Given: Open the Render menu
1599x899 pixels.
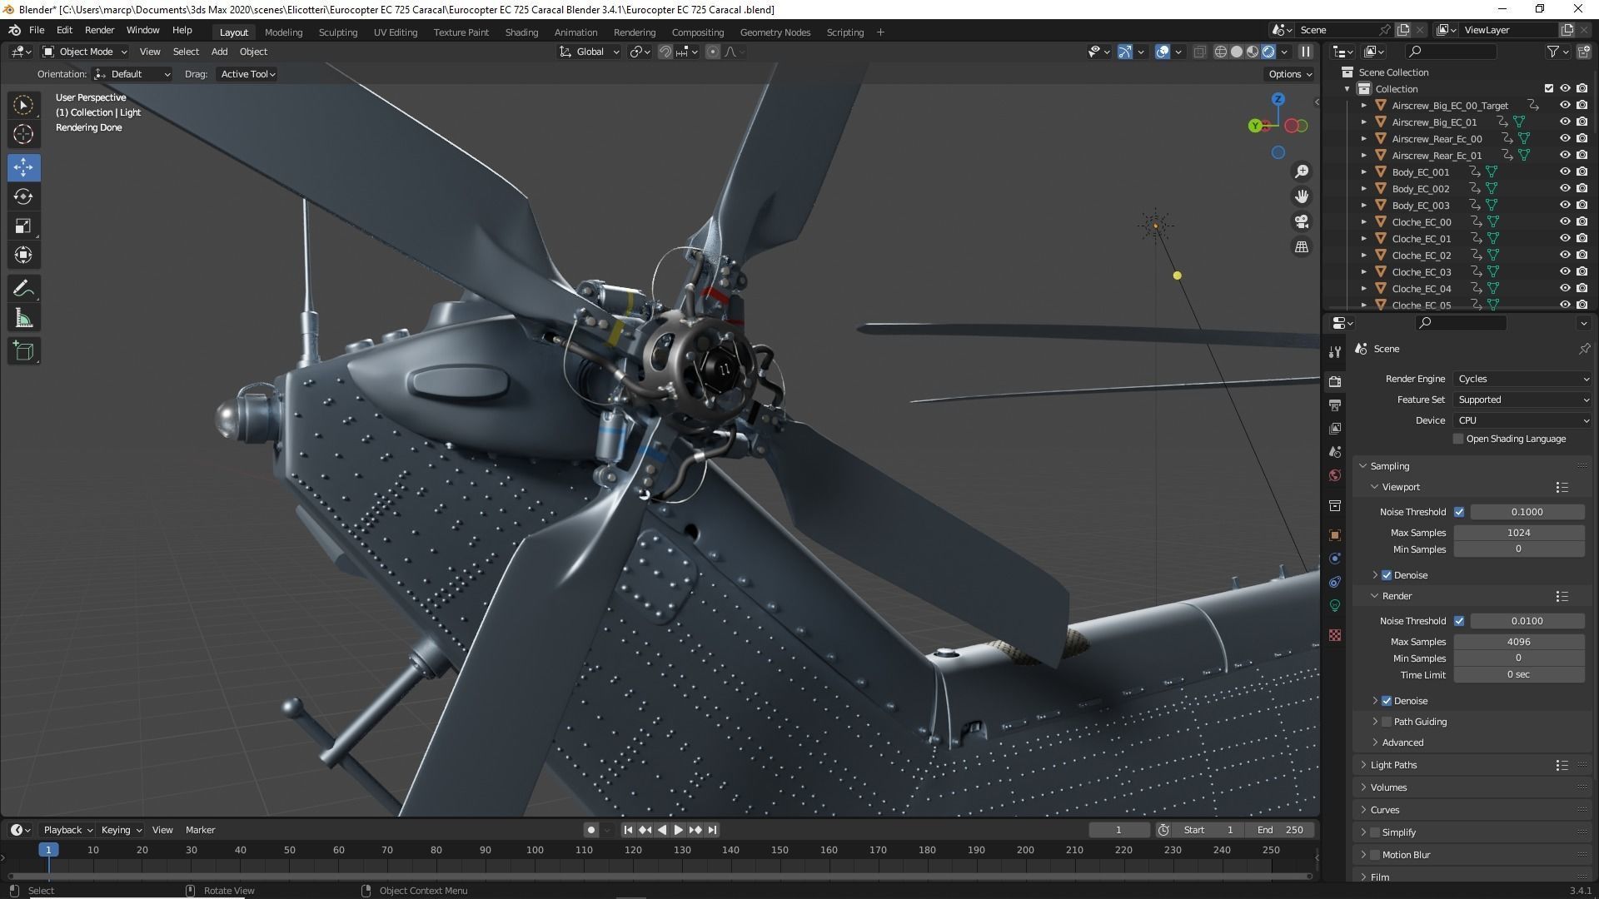Looking at the screenshot, I should click(x=99, y=30).
